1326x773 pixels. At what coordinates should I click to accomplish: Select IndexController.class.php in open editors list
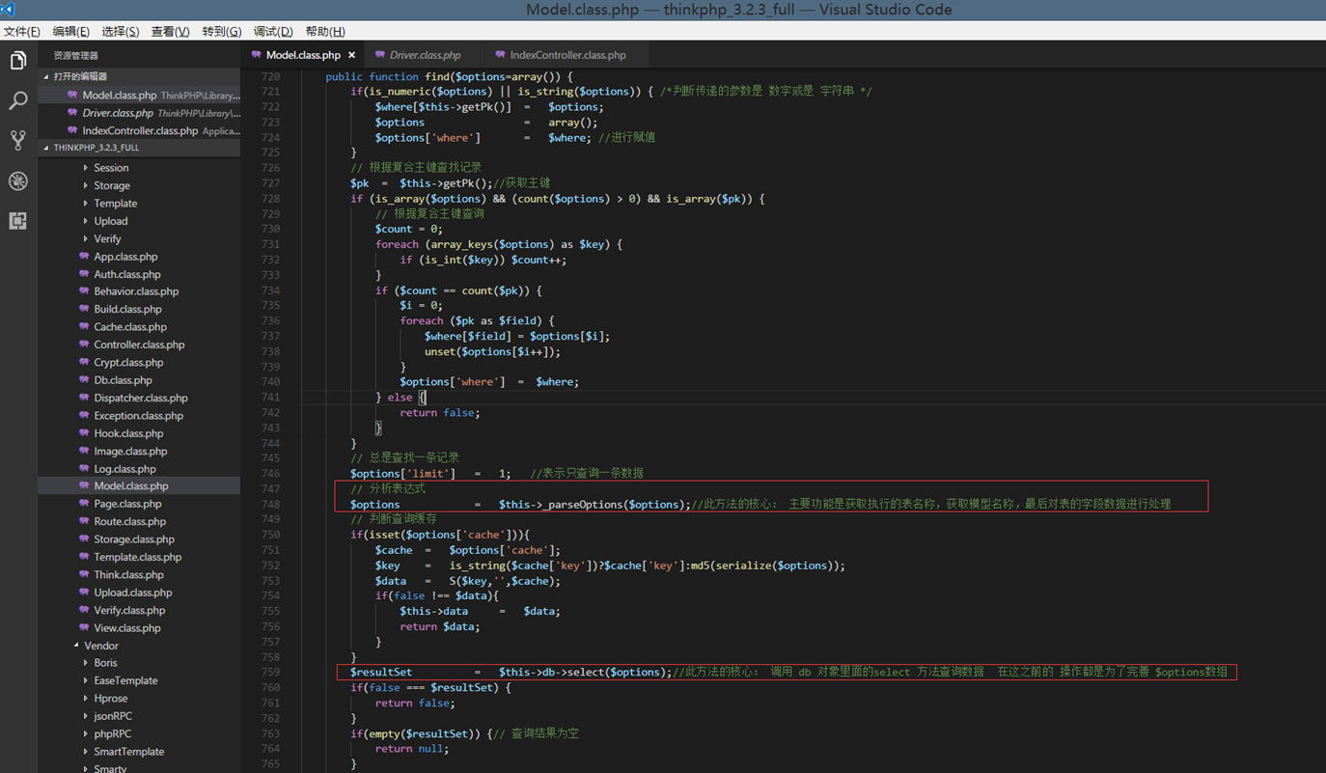coord(139,130)
